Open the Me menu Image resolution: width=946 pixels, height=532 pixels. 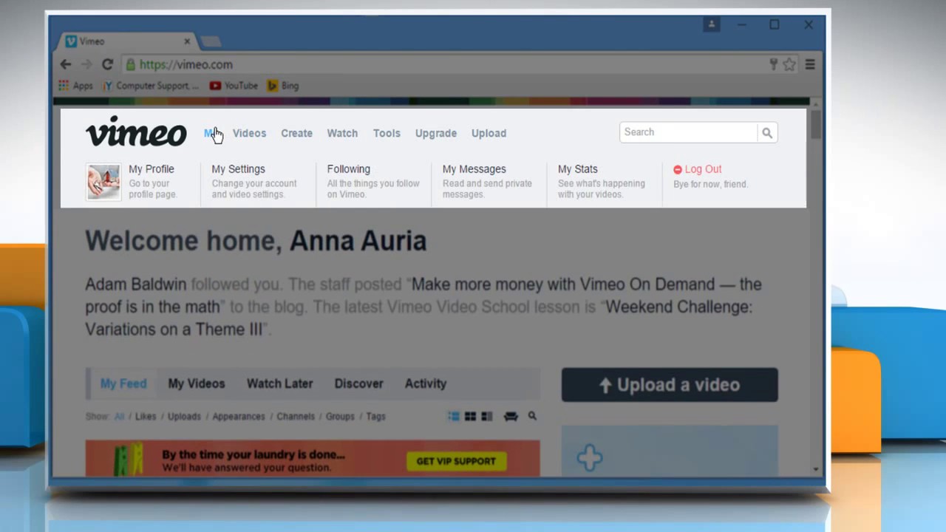(x=211, y=133)
